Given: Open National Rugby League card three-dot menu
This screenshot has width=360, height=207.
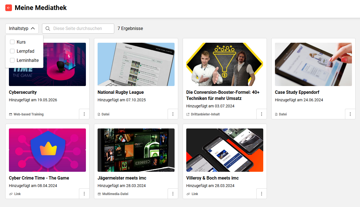Looking at the screenshot, I should [x=173, y=114].
